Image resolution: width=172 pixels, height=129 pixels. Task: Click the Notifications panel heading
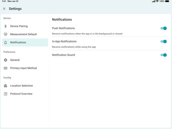62,20
